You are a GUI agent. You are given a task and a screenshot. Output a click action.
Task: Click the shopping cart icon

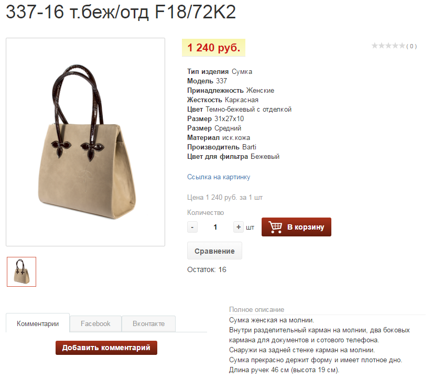pos(275,227)
